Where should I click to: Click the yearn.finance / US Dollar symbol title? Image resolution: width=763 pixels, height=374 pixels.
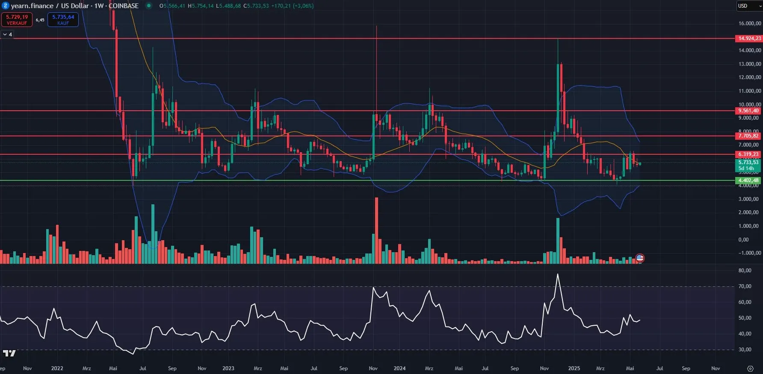pyautogui.click(x=75, y=6)
